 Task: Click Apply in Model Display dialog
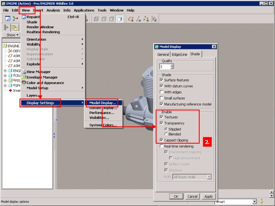tap(209, 196)
